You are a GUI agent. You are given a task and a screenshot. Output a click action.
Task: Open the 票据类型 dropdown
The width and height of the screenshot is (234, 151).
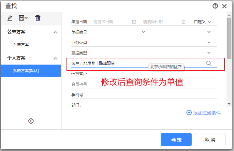point(209,53)
